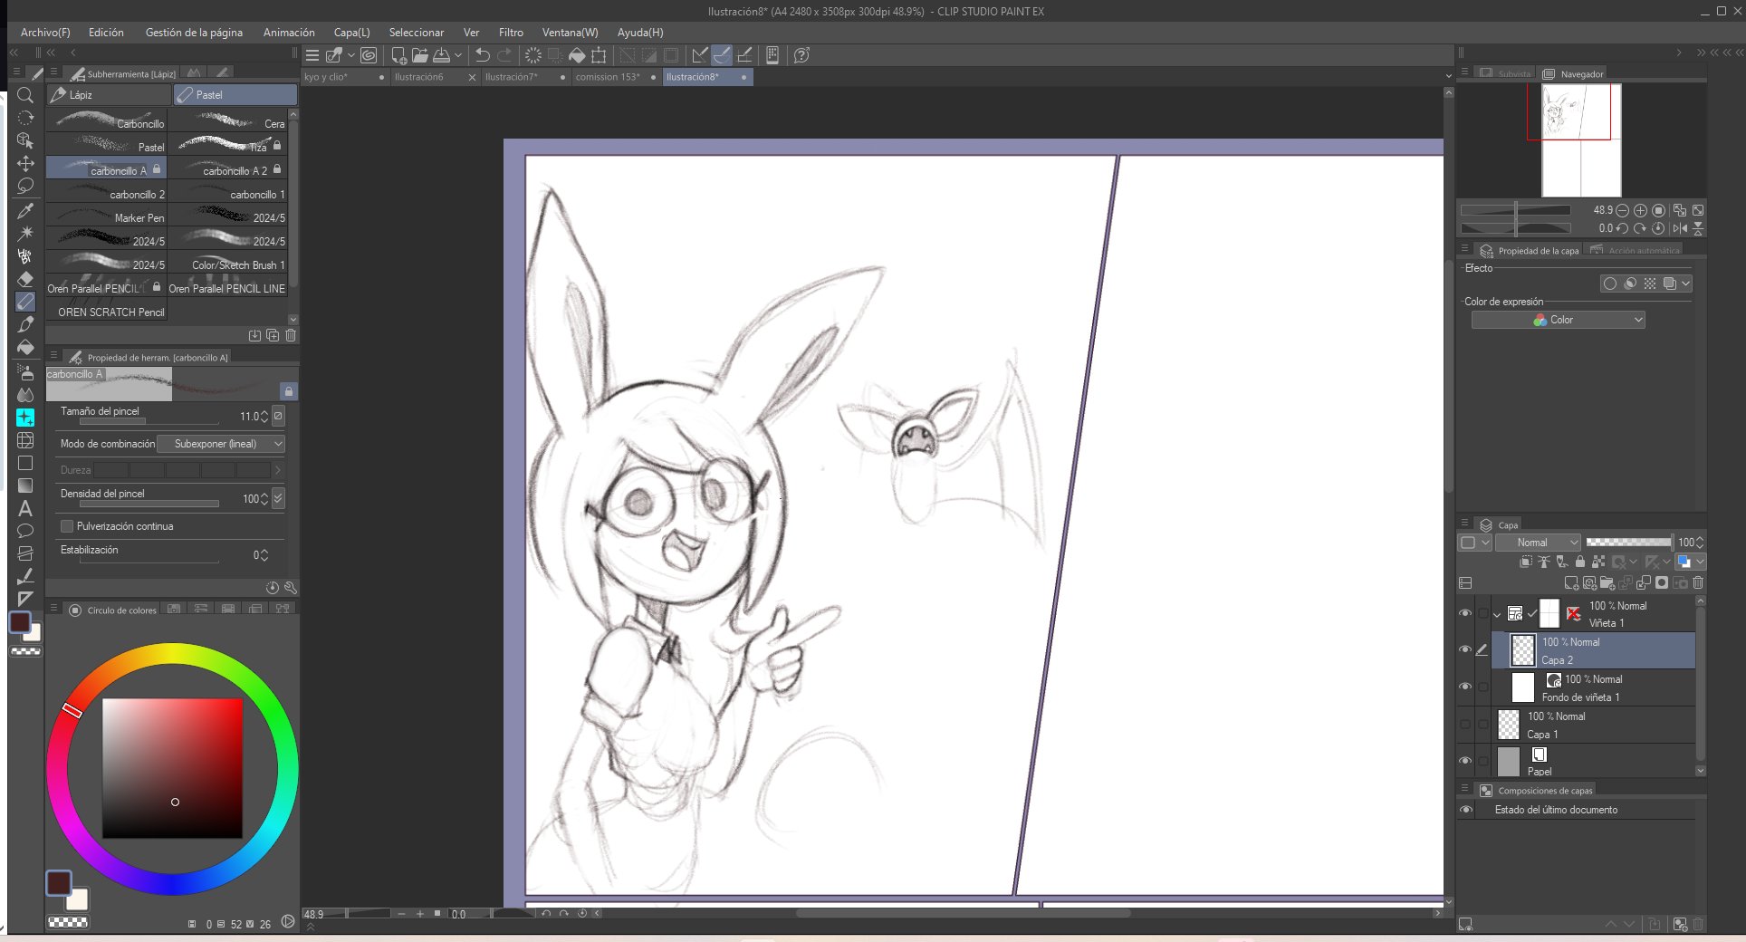Create a new raster layer

1571,583
